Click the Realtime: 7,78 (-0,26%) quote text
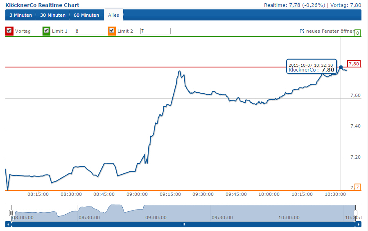Viewport: 368px width, 231px height. 295,5
